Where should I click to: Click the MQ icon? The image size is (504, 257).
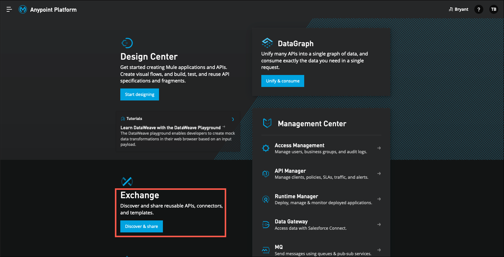[266, 250]
